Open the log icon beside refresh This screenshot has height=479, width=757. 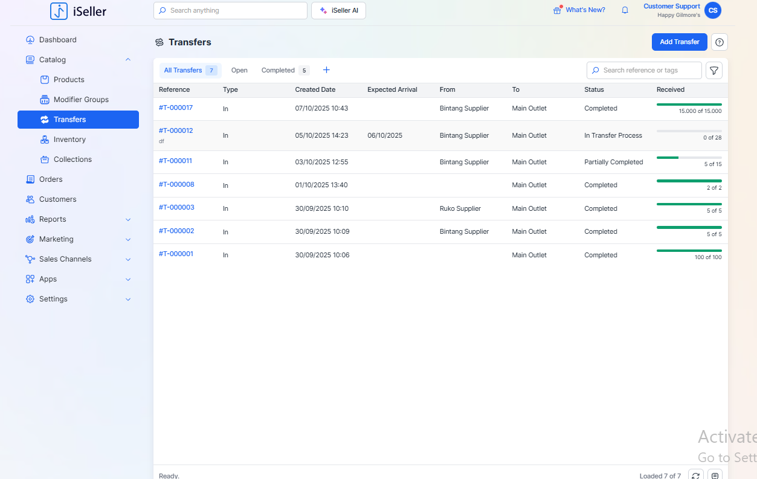pyautogui.click(x=715, y=475)
